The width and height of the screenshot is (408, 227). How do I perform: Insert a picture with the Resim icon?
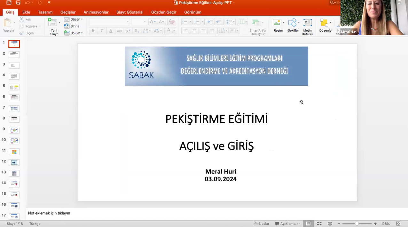click(x=277, y=23)
